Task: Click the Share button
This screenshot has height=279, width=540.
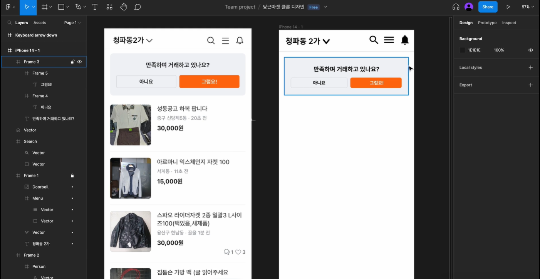Action: (x=488, y=7)
